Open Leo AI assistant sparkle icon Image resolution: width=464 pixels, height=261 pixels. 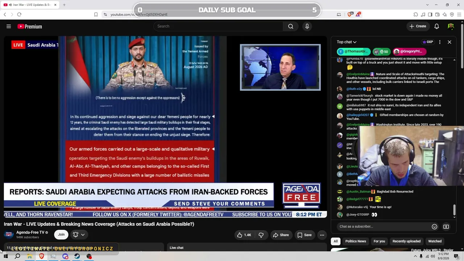(x=445, y=14)
